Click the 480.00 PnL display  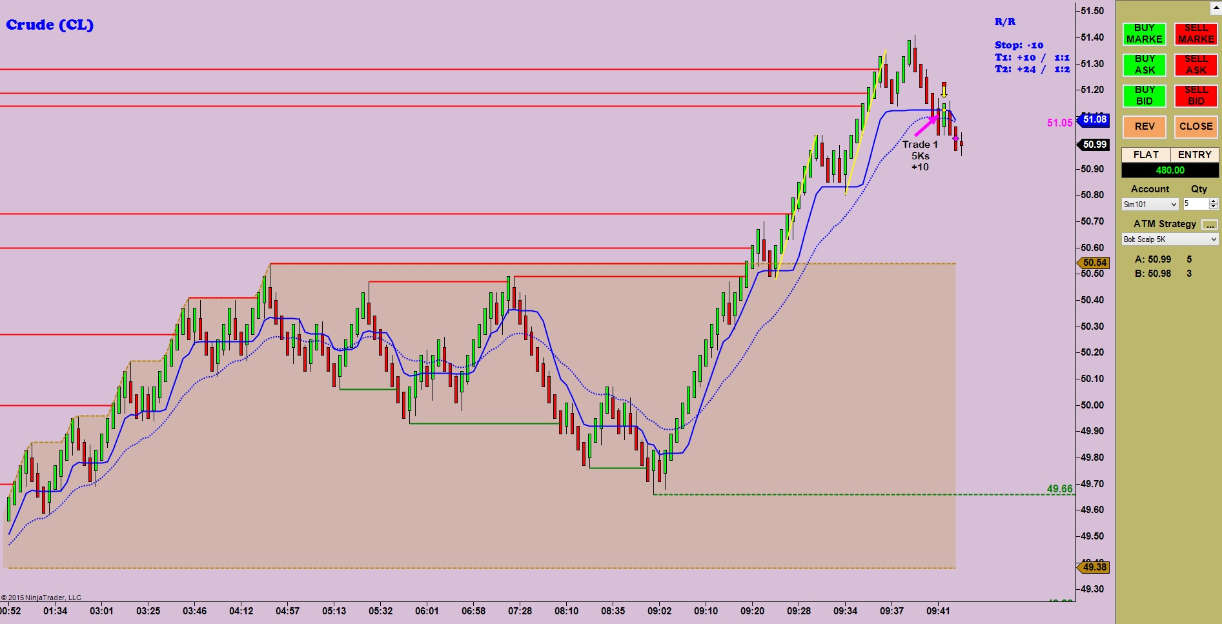click(x=1170, y=170)
